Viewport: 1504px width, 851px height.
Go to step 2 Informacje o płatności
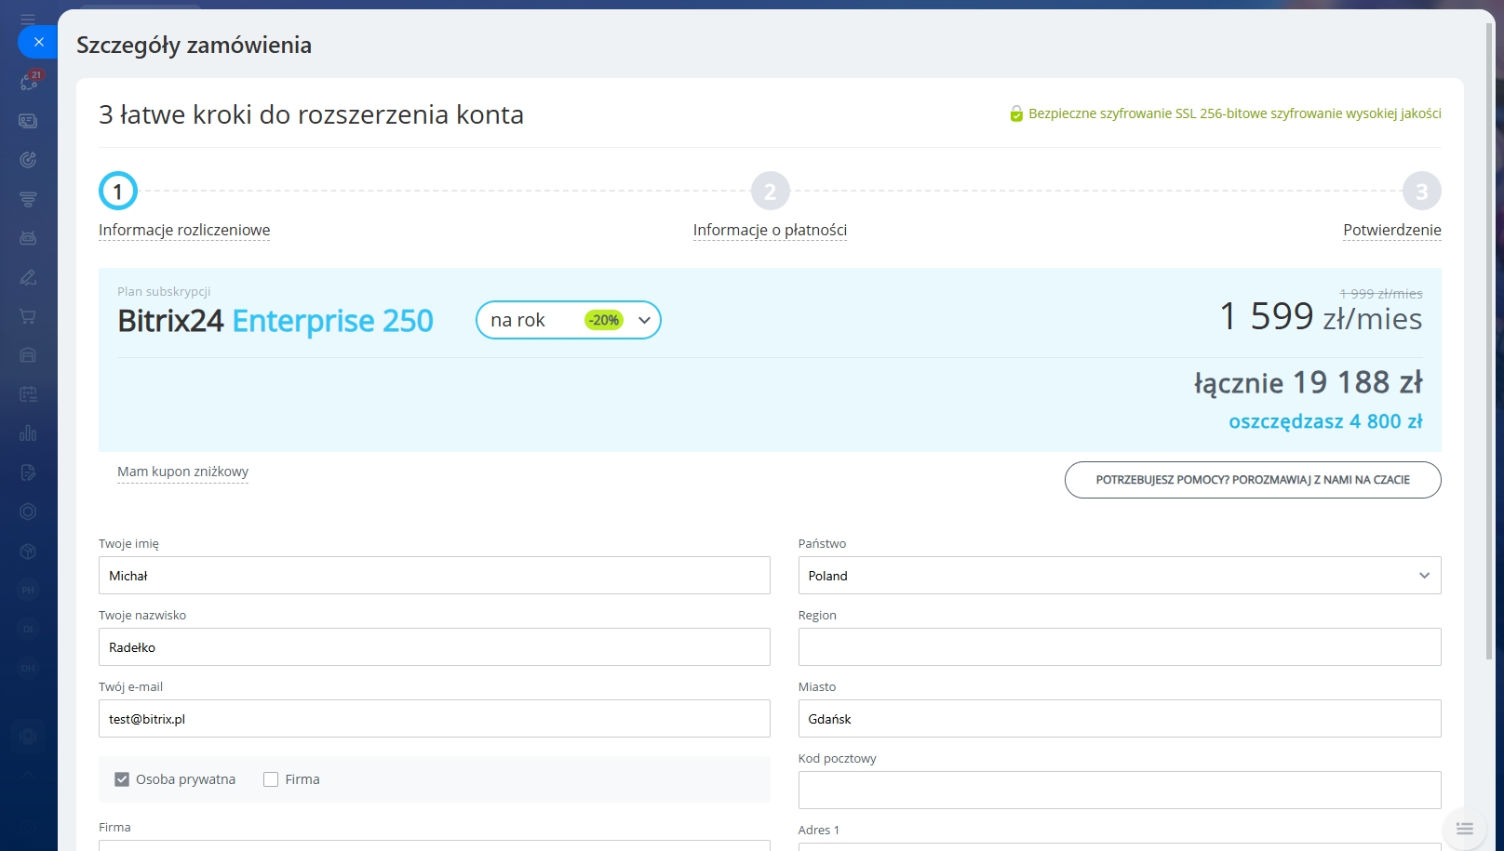click(770, 230)
